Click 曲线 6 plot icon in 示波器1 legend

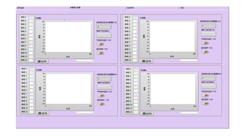[31, 39]
